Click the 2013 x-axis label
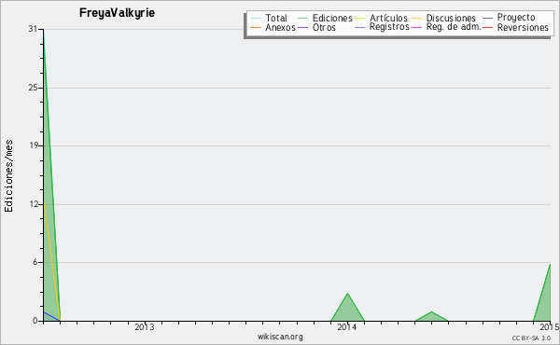The image size is (560, 345). tap(145, 326)
